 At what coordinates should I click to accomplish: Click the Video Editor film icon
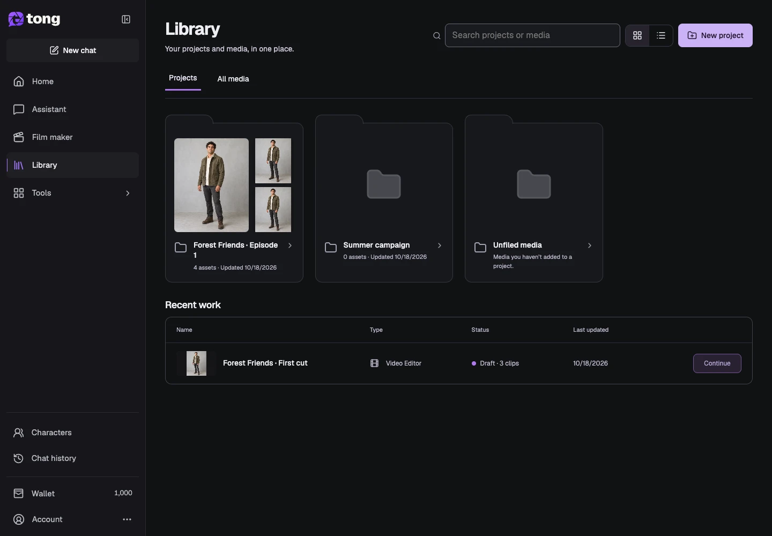pos(375,363)
